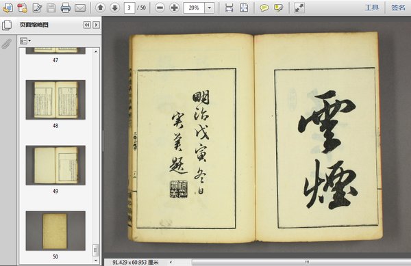Click the save file icon
The width and height of the screenshot is (411, 266).
[51, 8]
